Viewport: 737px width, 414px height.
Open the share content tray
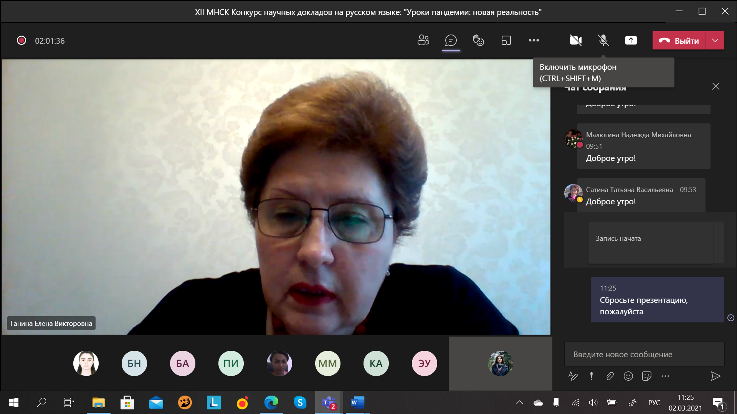tap(631, 40)
